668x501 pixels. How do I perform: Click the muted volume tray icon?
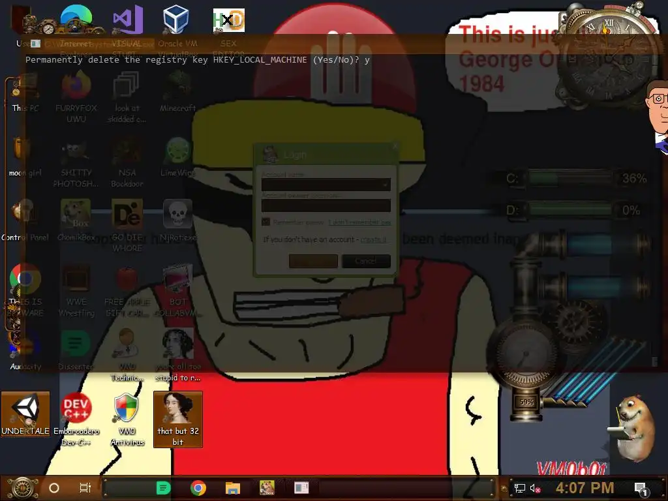point(535,488)
